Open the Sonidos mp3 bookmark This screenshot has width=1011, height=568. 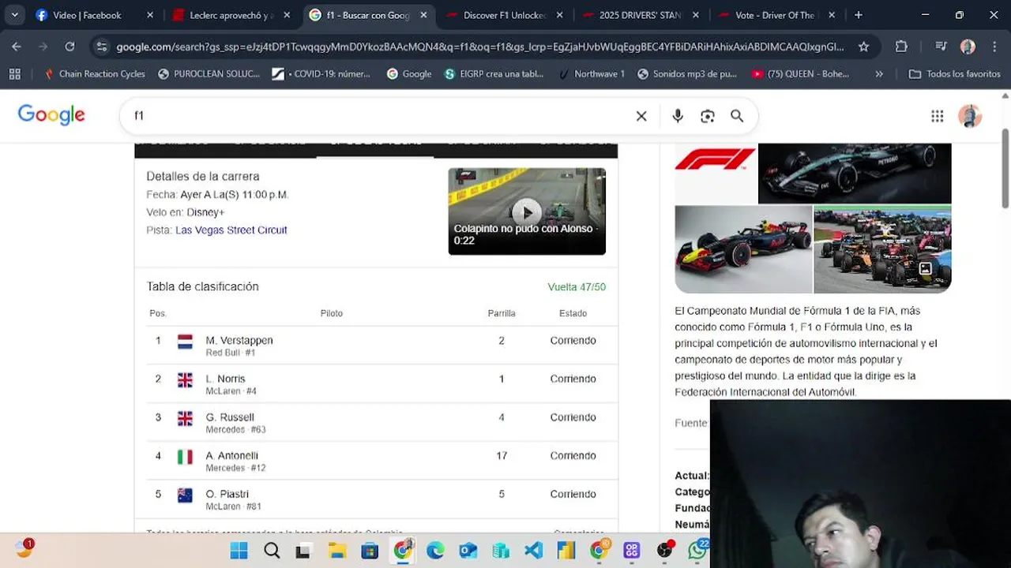[687, 73]
